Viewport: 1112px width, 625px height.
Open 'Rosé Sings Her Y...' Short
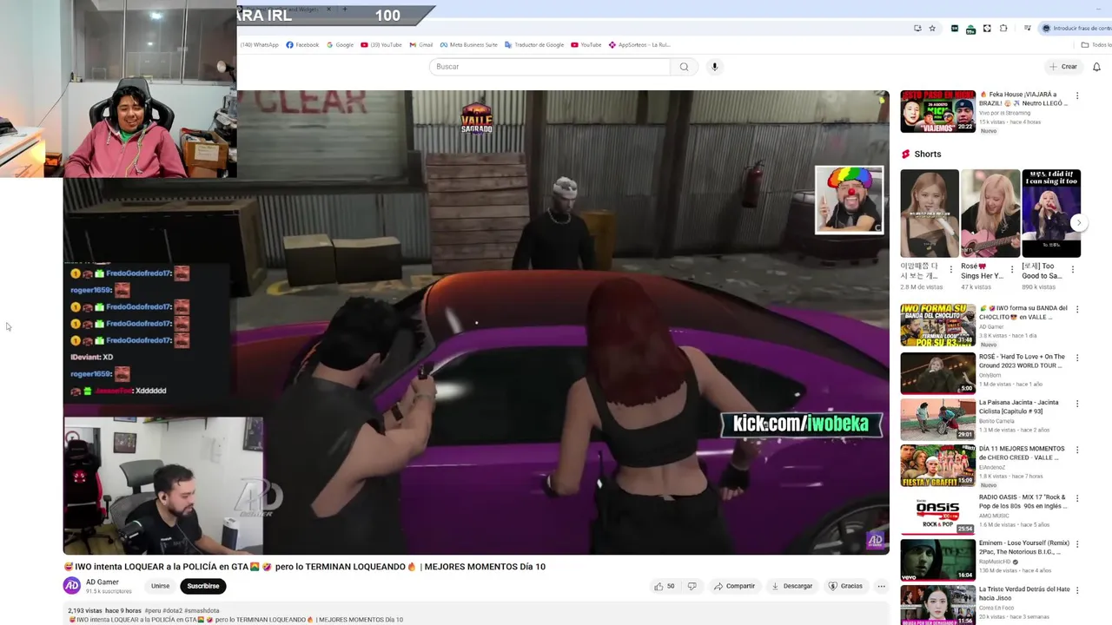tap(990, 213)
